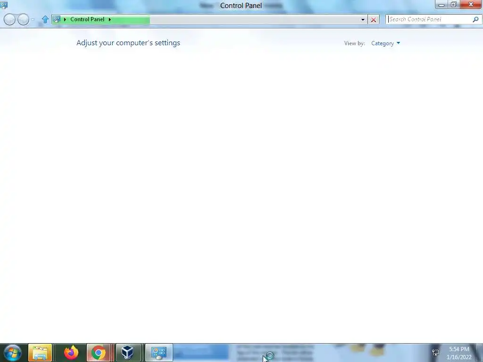Viewport: 483px width, 362px height.
Task: Open the address bar history dropdown
Action: [x=363, y=20]
